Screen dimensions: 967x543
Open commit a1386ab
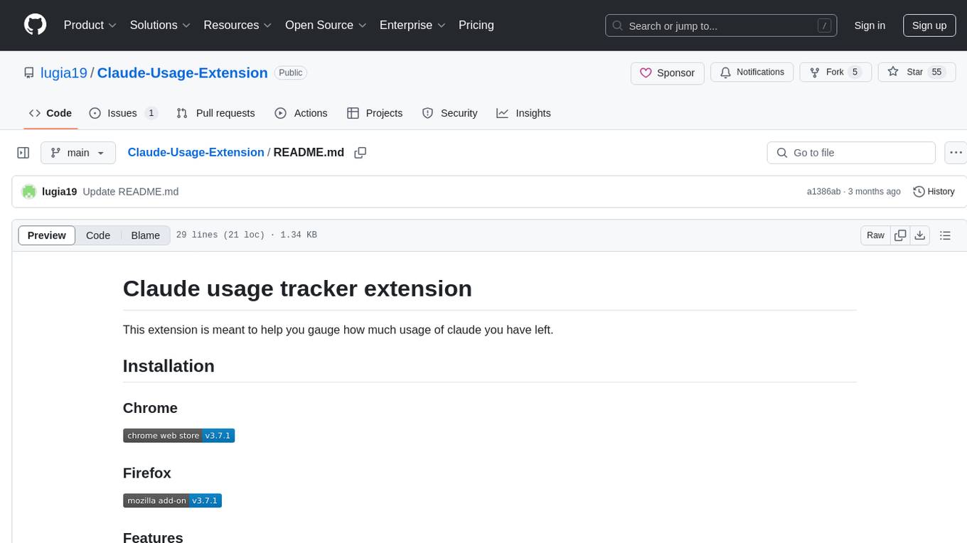pyautogui.click(x=823, y=191)
